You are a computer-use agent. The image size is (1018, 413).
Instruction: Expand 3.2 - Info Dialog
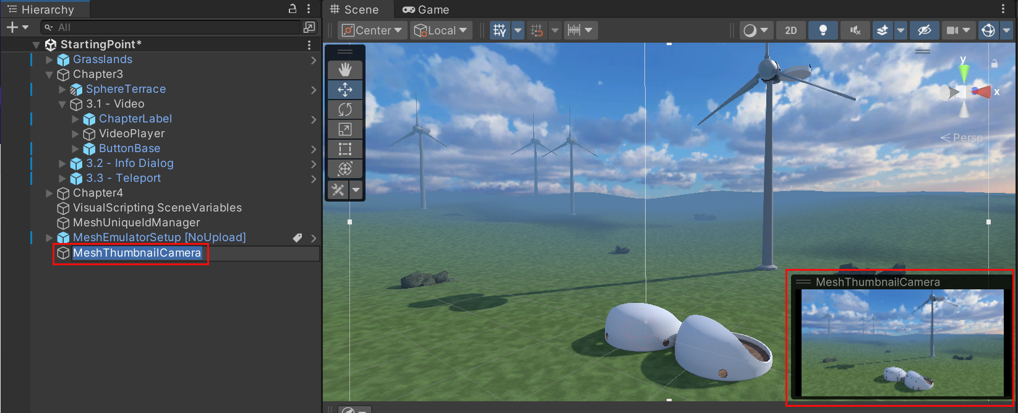click(62, 163)
